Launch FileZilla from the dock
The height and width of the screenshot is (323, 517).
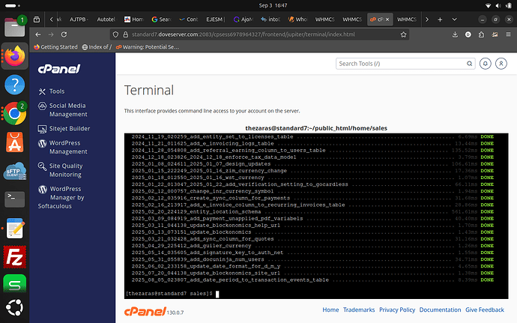pos(14,257)
